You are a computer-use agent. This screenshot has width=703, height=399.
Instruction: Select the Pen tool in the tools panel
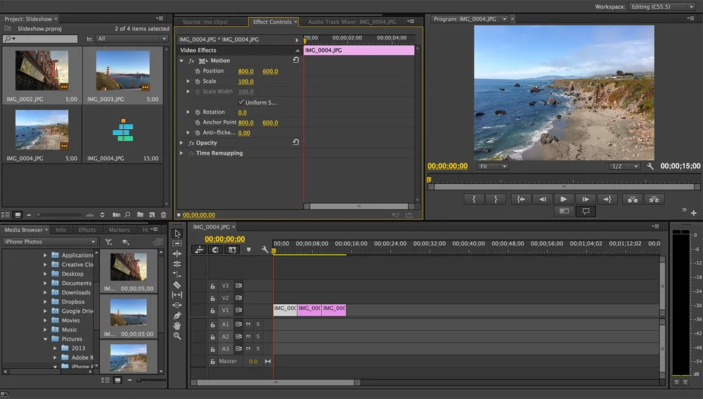tap(177, 315)
